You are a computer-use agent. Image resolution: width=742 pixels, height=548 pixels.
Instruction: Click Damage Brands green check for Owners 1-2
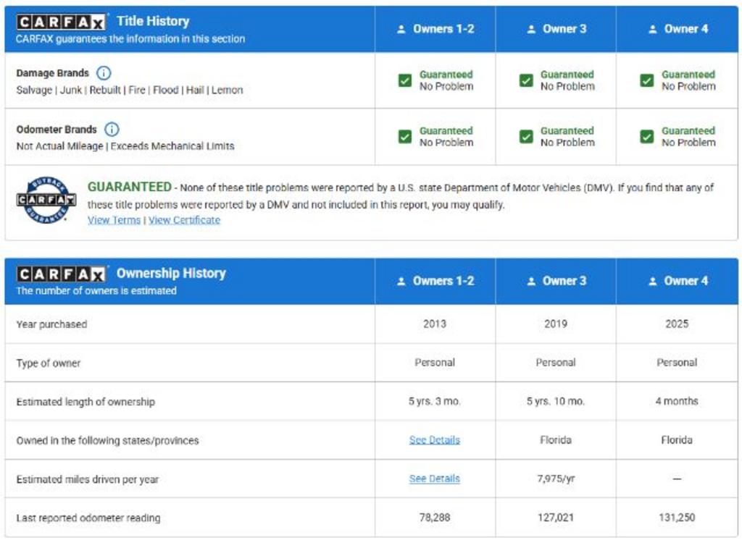click(405, 80)
